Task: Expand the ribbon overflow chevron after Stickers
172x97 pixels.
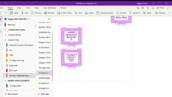Action: [170, 13]
